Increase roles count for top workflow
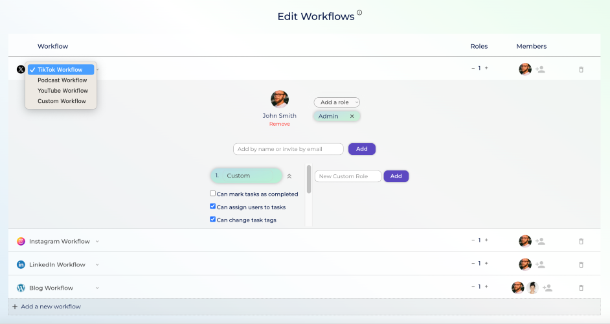 tap(486, 68)
